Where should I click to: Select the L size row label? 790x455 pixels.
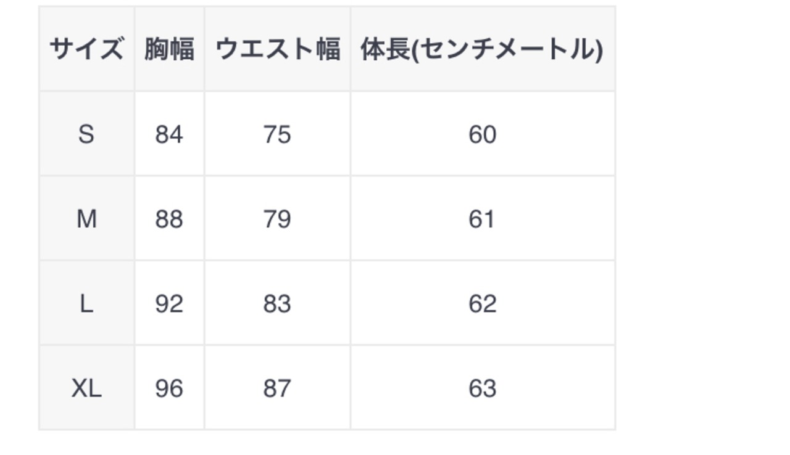click(86, 303)
